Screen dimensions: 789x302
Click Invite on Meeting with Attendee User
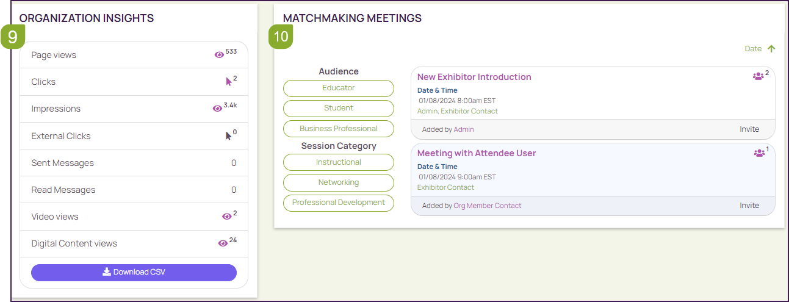pos(749,206)
